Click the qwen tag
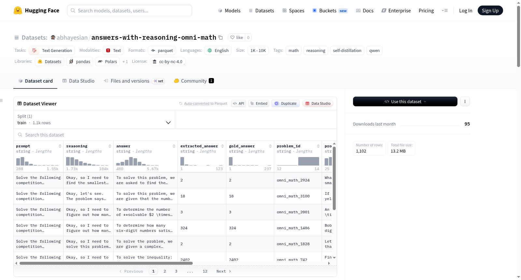Image resolution: width=521 pixels, height=280 pixels. click(x=374, y=50)
